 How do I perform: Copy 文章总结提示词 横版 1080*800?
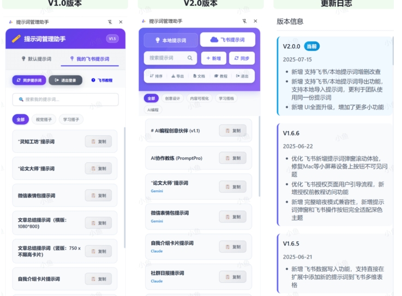(x=98, y=223)
